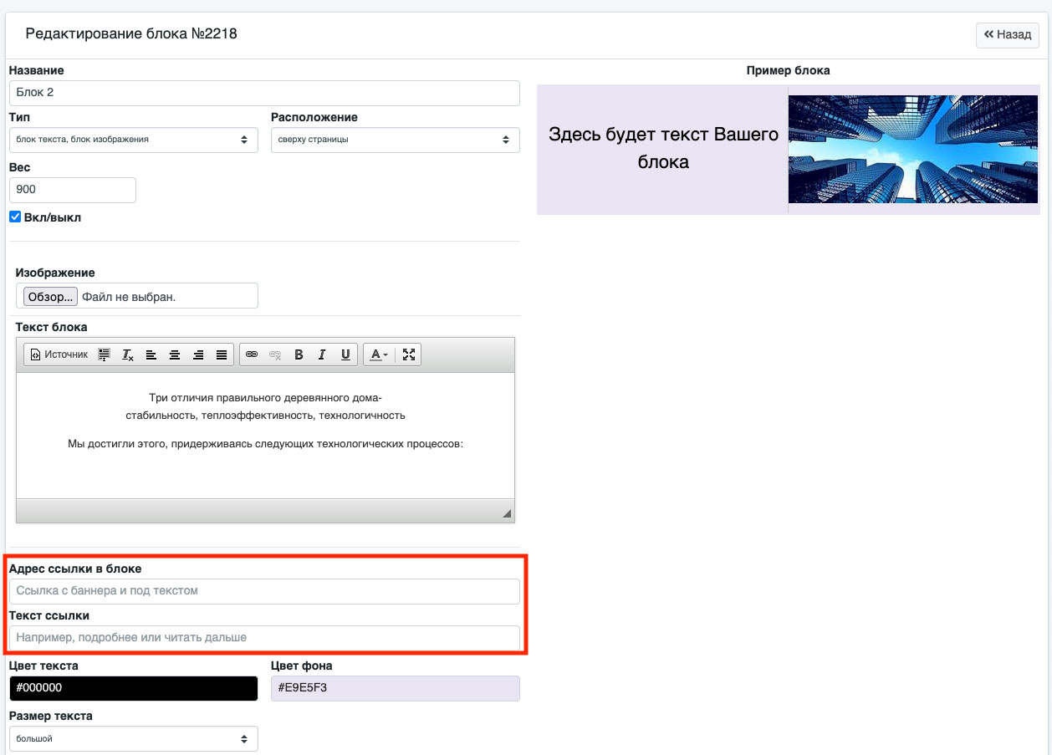
Task: Click the remove format icon
Action: pyautogui.click(x=128, y=355)
